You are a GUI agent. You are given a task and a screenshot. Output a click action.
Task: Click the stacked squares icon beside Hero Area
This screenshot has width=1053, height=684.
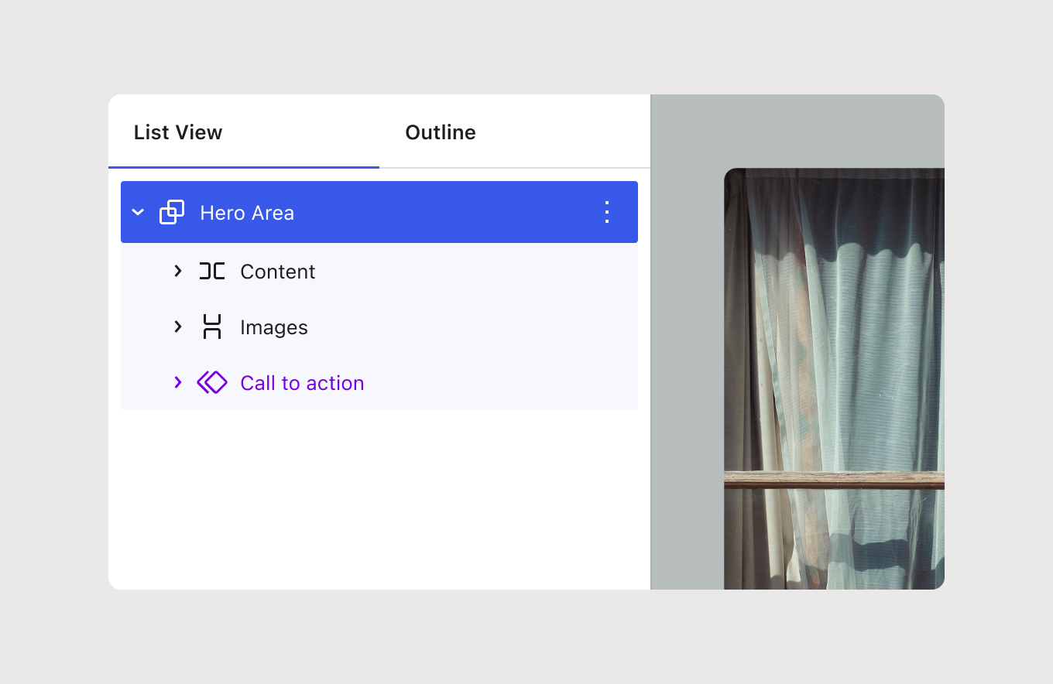(x=172, y=212)
